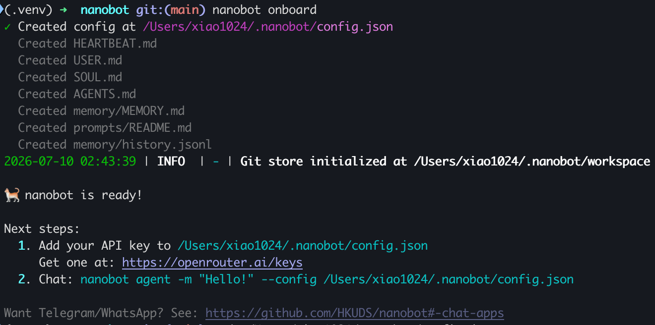This screenshot has width=655, height=325.
Task: Click config.json path in Created config line
Action: pyautogui.click(x=267, y=27)
